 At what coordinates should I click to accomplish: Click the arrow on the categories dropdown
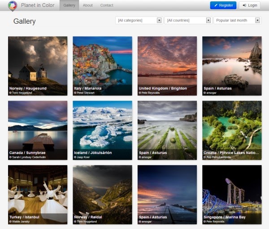pos(159,21)
